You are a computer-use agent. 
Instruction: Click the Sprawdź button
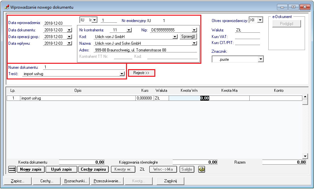coord(188,36)
